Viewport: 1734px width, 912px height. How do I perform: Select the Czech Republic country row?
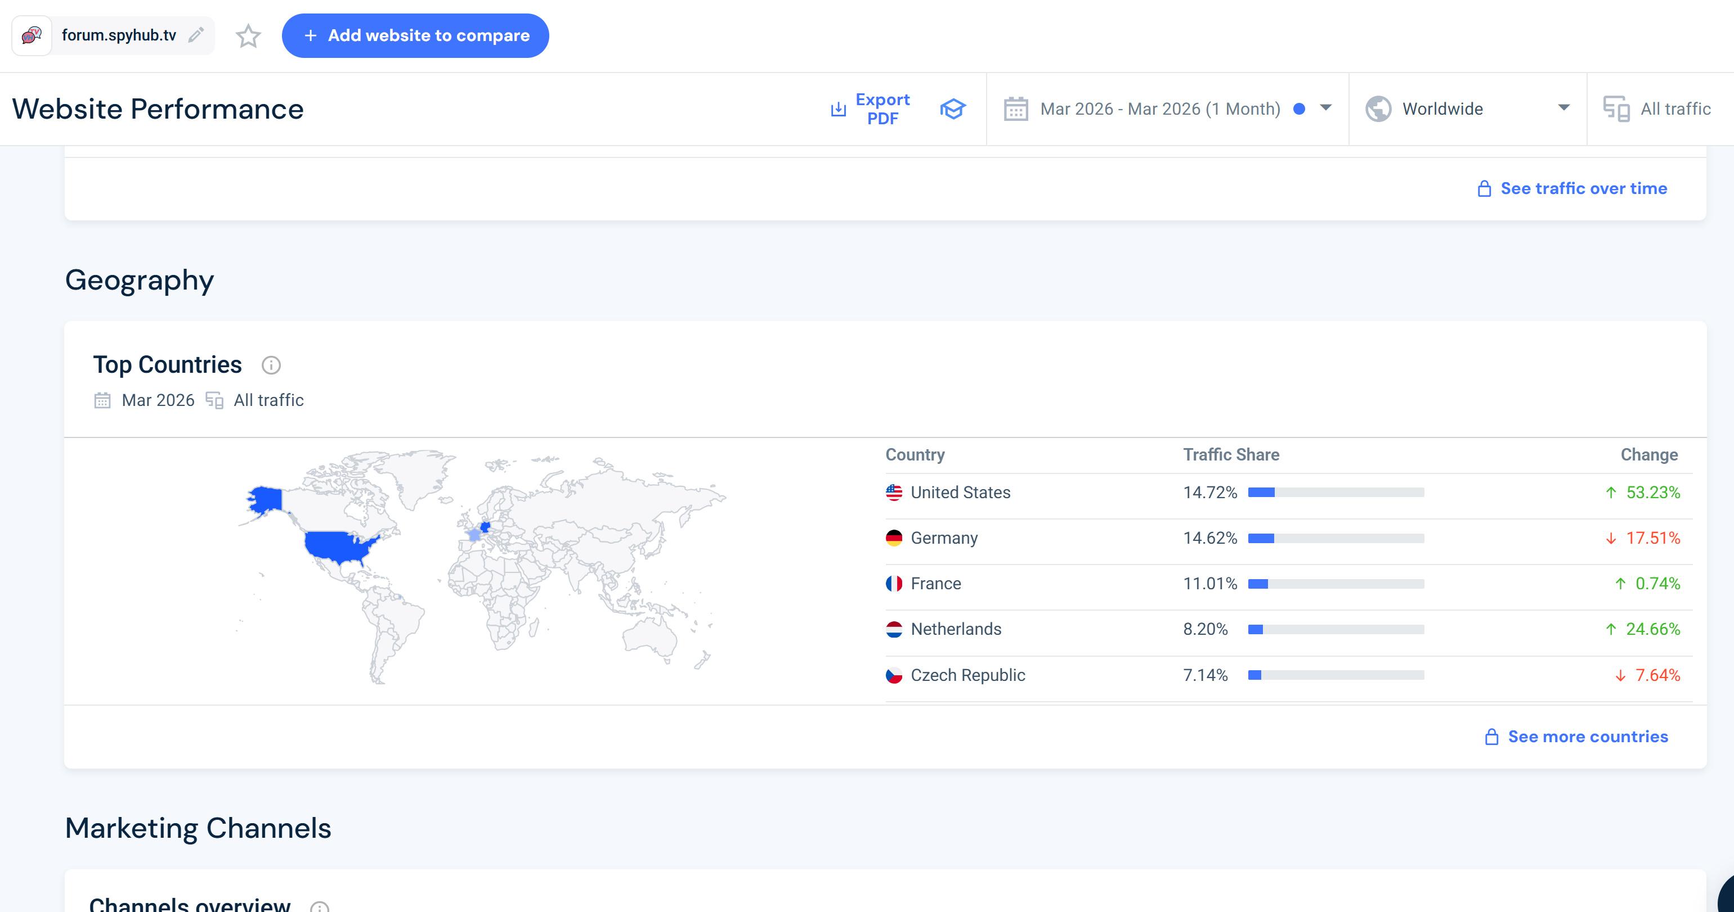(x=967, y=675)
